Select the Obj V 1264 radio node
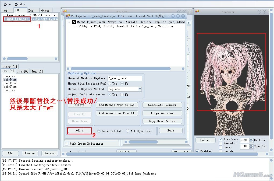274x181 pixels. (x=80, y=26)
